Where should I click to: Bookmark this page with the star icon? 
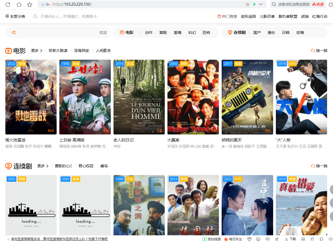pyautogui.click(x=30, y=4)
